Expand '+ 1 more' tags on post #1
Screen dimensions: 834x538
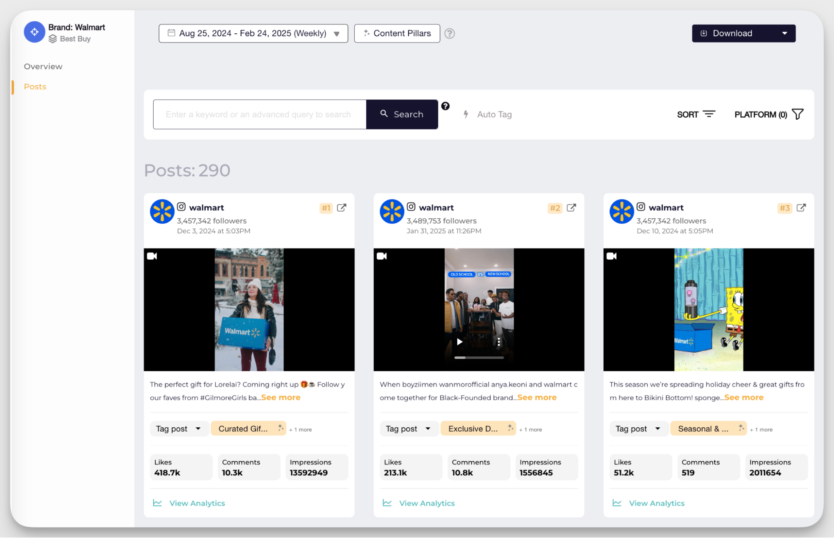coord(300,429)
